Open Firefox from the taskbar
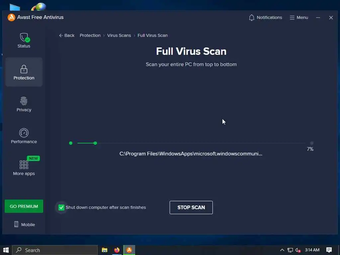This screenshot has height=255, width=340. 117,250
